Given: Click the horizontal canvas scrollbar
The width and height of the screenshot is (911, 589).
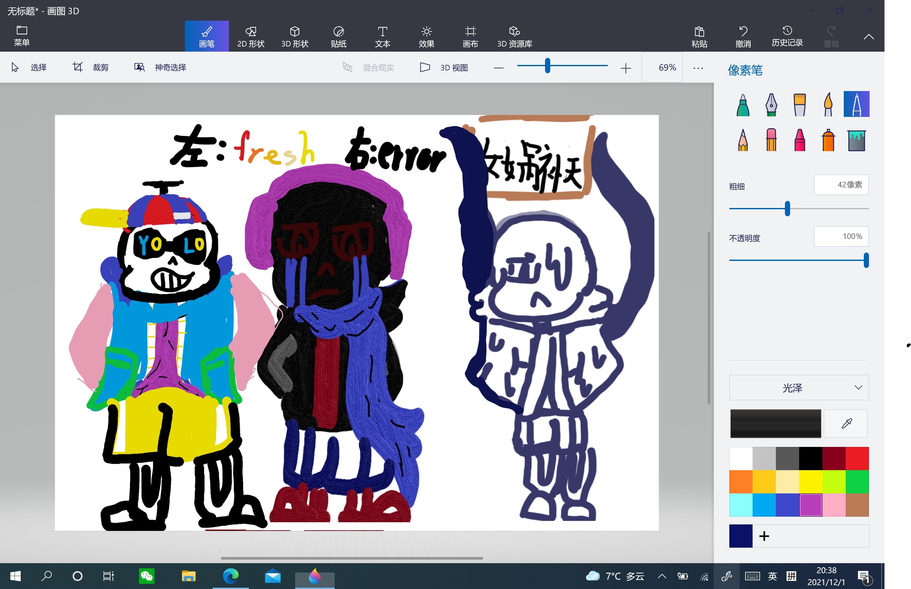Looking at the screenshot, I should [352, 558].
